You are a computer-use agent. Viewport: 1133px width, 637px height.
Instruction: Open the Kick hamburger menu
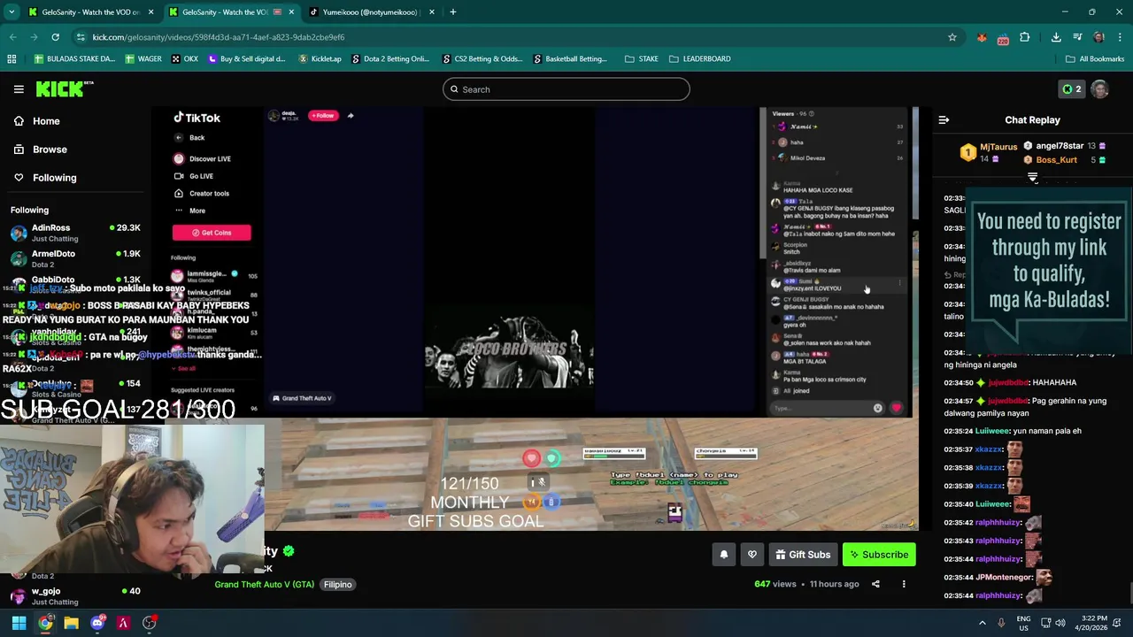pyautogui.click(x=19, y=89)
